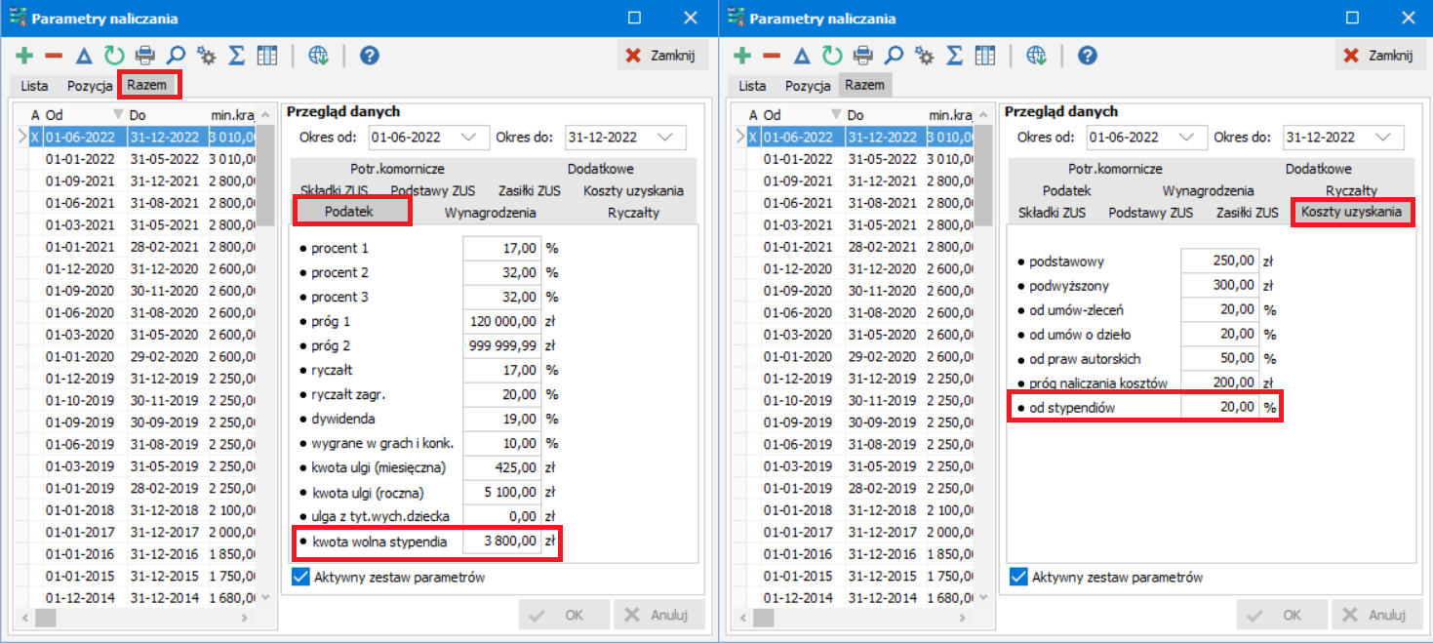Open the Podatek tab in right window
This screenshot has width=1433, height=643.
(x=1066, y=190)
